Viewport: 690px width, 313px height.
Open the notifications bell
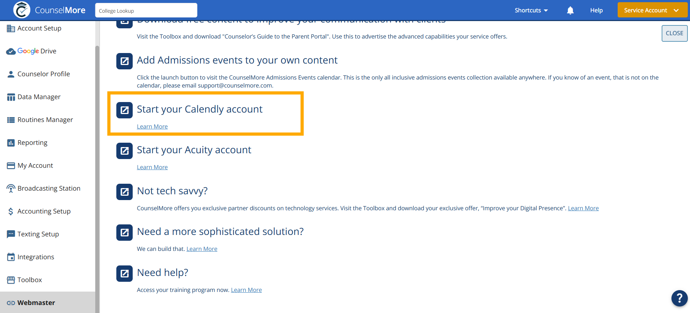[x=570, y=11]
